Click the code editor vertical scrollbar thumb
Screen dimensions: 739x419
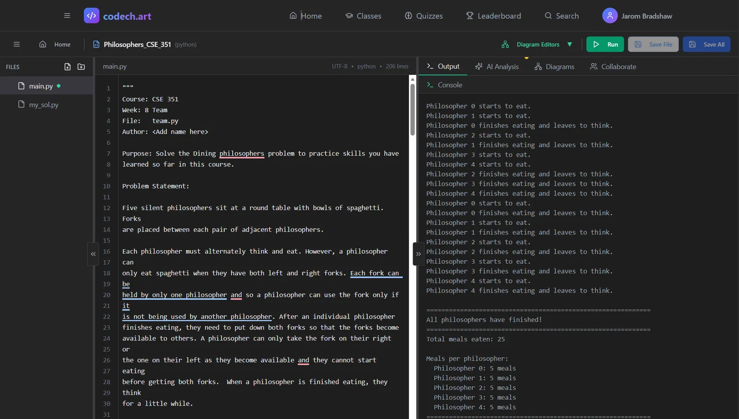(412, 110)
